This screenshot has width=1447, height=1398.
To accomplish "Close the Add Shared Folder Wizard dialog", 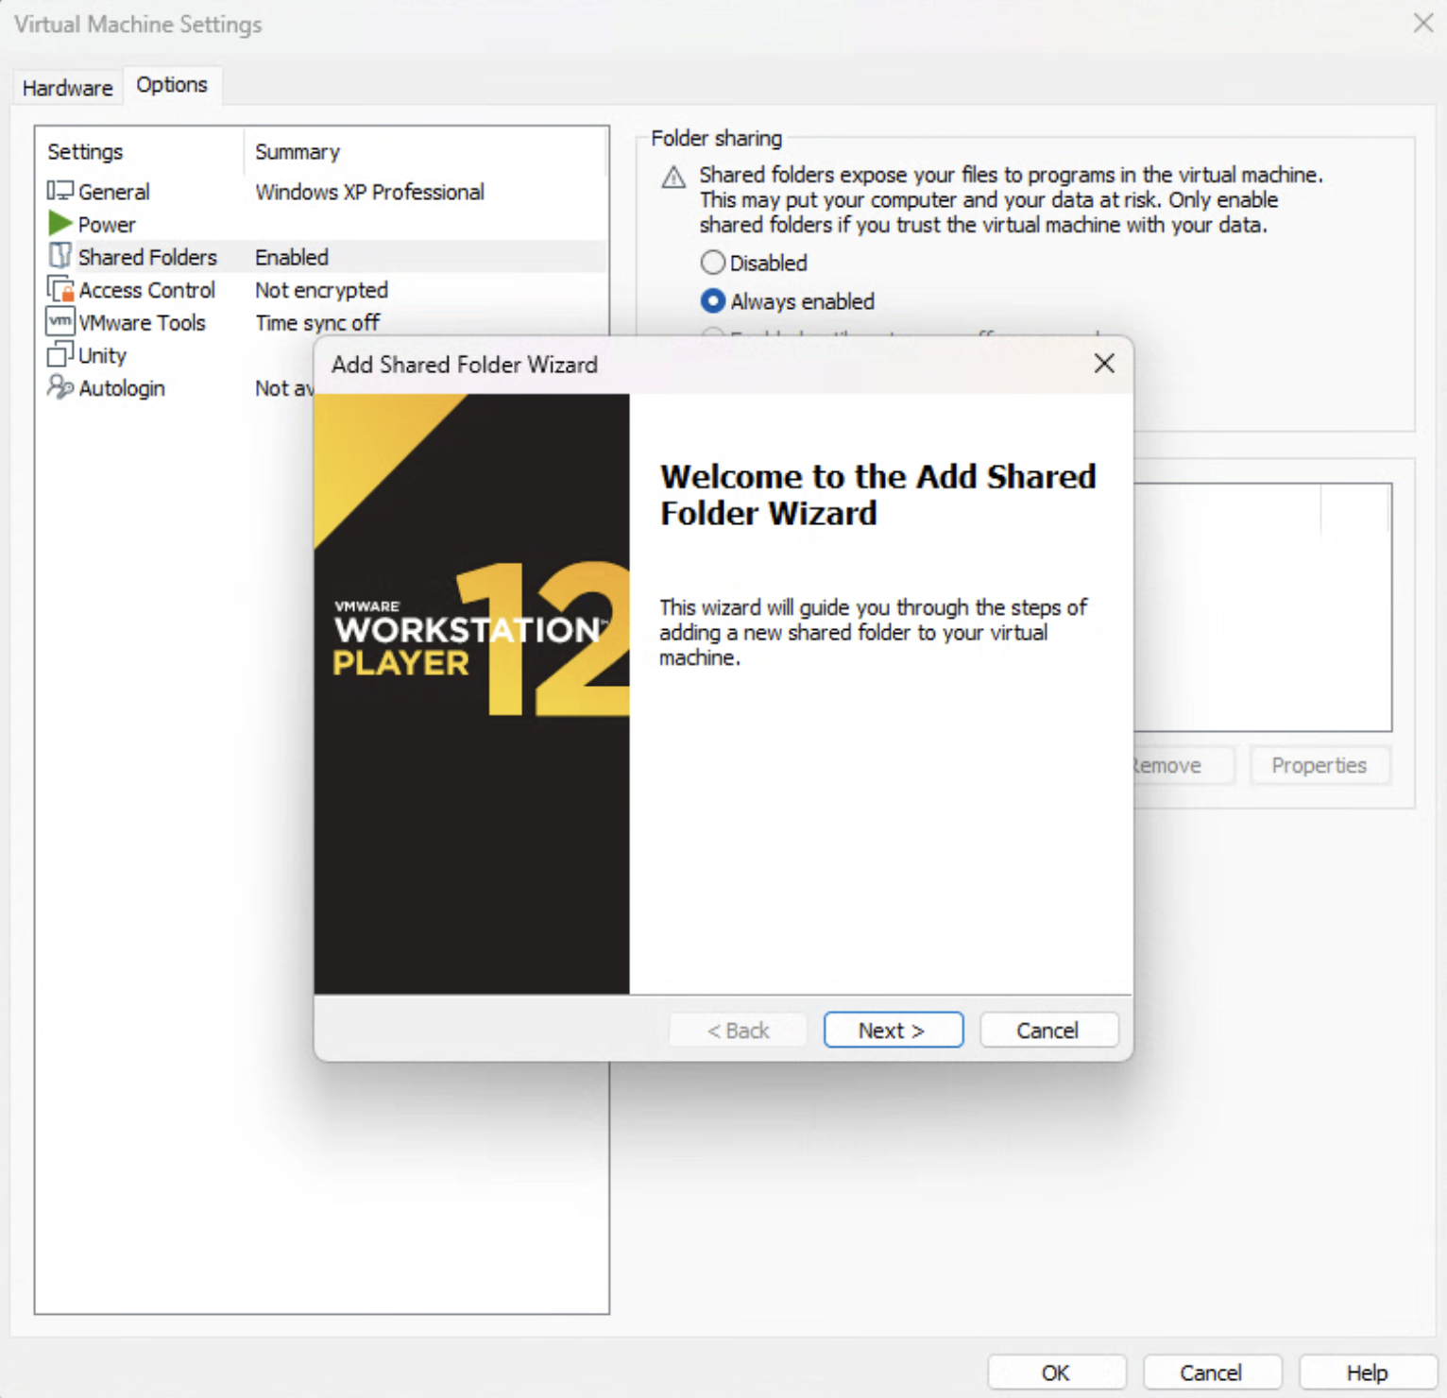I will [1104, 364].
